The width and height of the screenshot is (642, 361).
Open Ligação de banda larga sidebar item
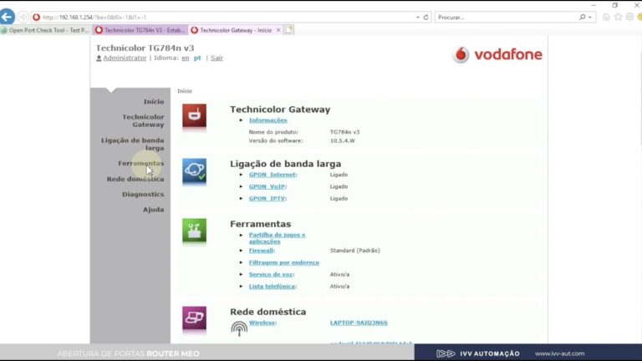pyautogui.click(x=132, y=144)
